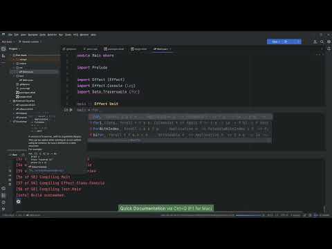The height and width of the screenshot is (249, 332).
Task: Click 'Compiling Effect.Class.Console' console line
Action: tap(60, 183)
